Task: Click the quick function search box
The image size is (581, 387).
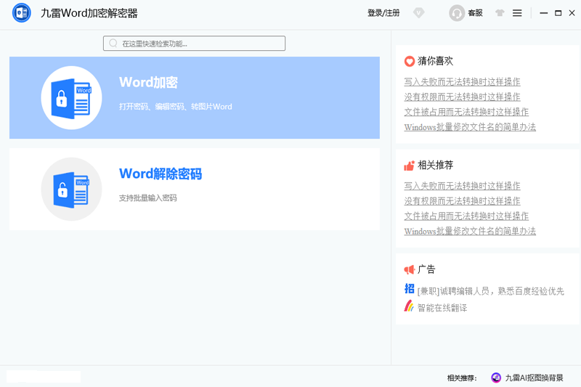Action: point(194,44)
